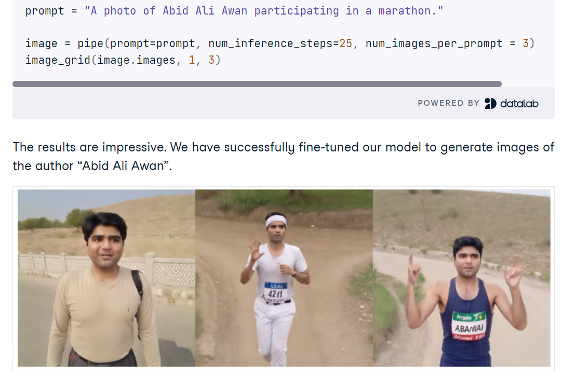Click the runner's white headband

point(276,221)
